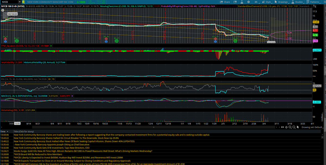Open story NYCB Expects Transaction to Close Monday
326x165 pixels.
[x=72, y=161]
